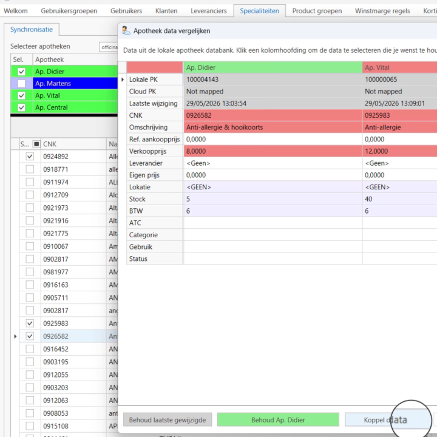Select the Ap. Didier column heading
The width and height of the screenshot is (437, 437).
[x=273, y=67]
